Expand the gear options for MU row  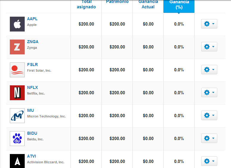(x=209, y=115)
